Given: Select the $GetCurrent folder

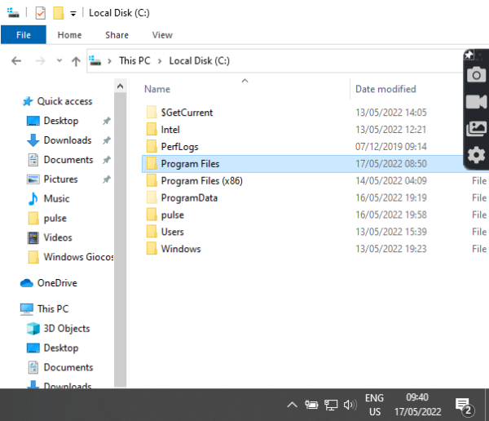Looking at the screenshot, I should pos(187,113).
